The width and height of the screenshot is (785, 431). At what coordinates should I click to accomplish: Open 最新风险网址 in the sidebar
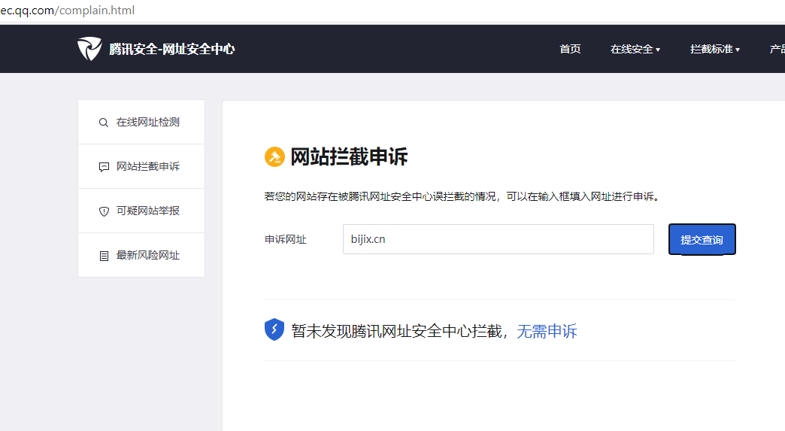click(x=141, y=255)
